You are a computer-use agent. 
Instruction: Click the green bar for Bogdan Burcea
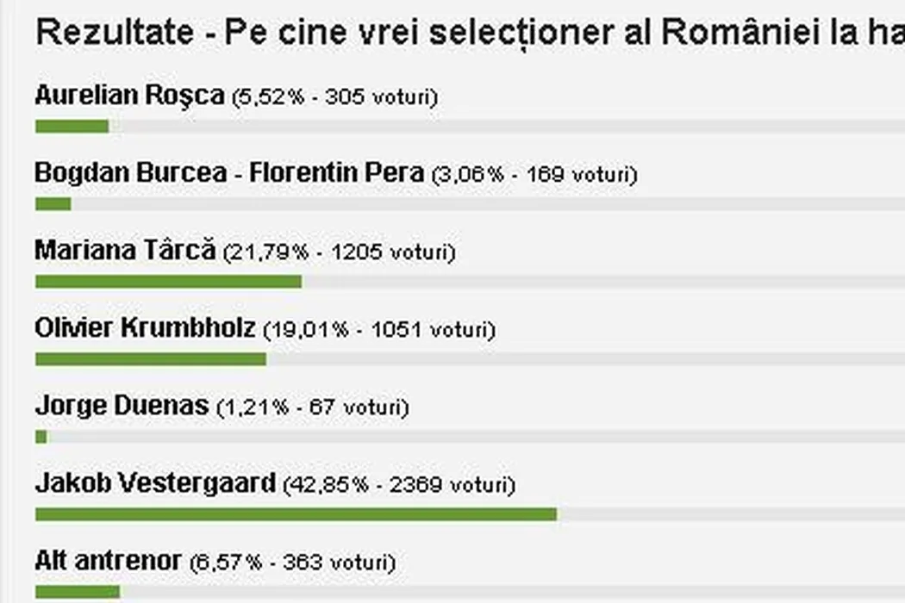click(x=53, y=204)
